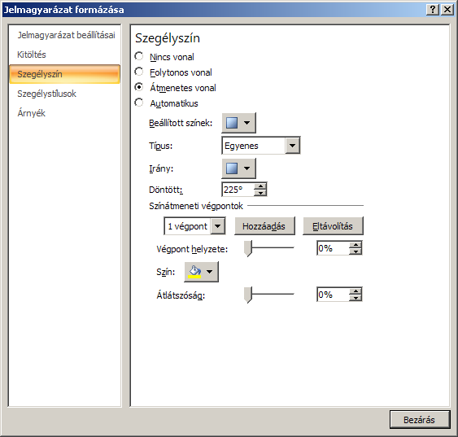Open the Irány direction swatch picker
Image resolution: width=458 pixels, height=437 pixels.
click(238, 168)
